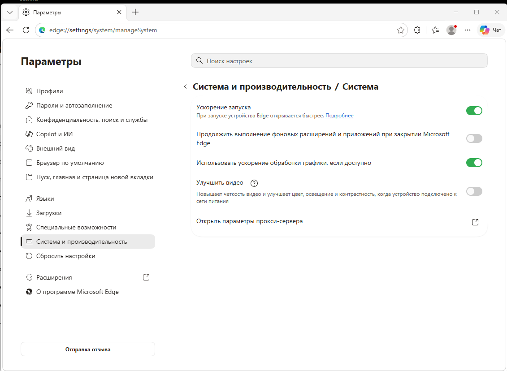Open Сбросить настройки section
Image resolution: width=507 pixels, height=371 pixels.
tap(88, 256)
